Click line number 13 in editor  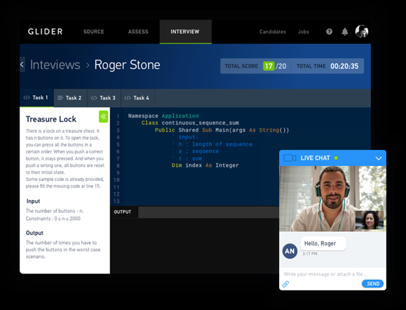click(x=116, y=201)
